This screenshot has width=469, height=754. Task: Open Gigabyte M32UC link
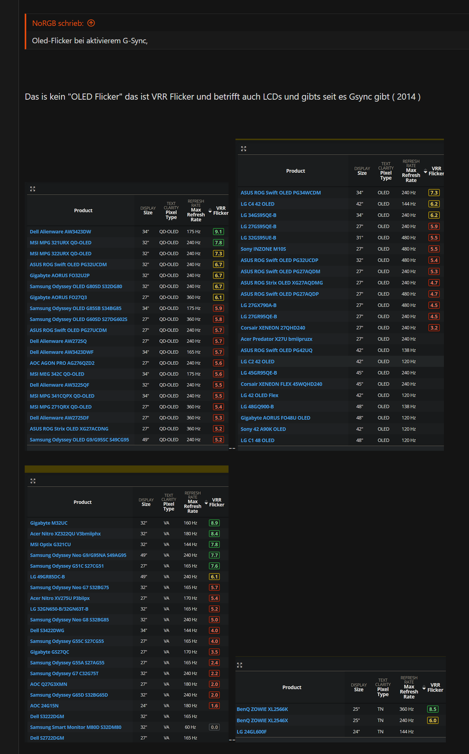(49, 523)
